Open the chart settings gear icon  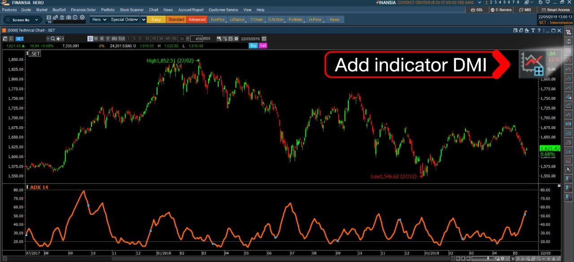(237, 39)
